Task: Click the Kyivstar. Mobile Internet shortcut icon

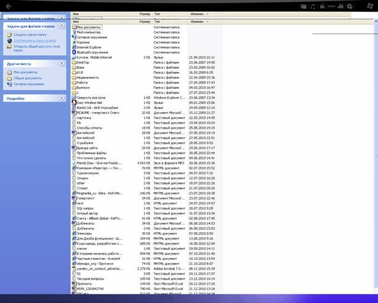Action: 74,57
